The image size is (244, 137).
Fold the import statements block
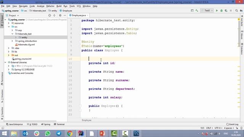(80, 29)
